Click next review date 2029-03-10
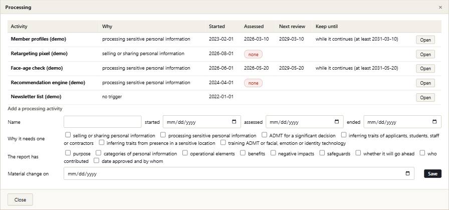449x210 pixels. click(292, 39)
